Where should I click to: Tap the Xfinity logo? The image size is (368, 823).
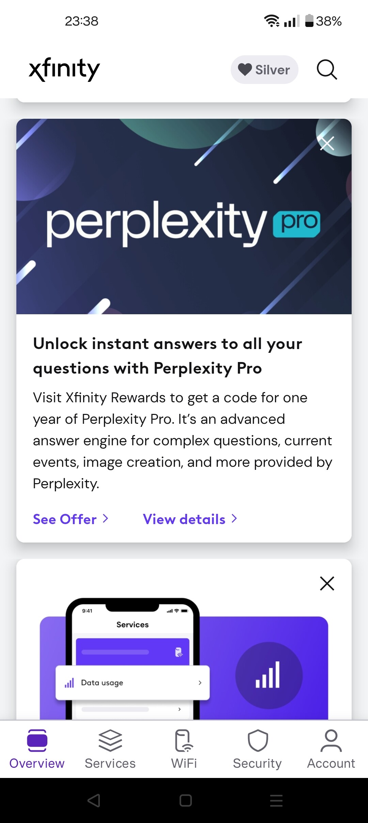(64, 69)
